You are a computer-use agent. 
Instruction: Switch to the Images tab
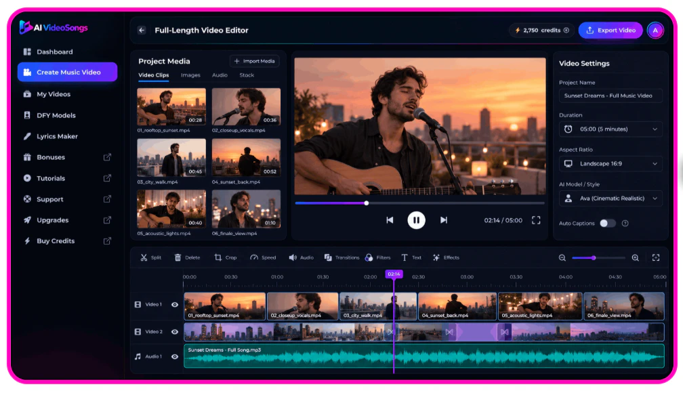point(190,75)
